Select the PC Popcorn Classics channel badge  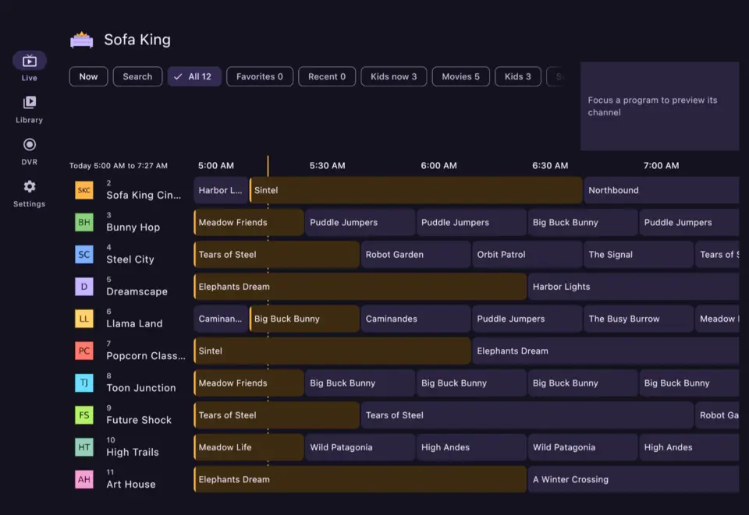(84, 351)
